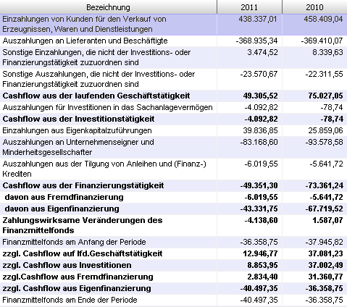
Task: Select davon aus Eigenfinanzierung row
Action: (x=173, y=209)
